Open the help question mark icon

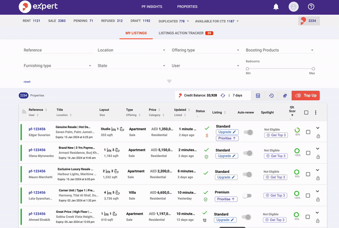[311, 7]
